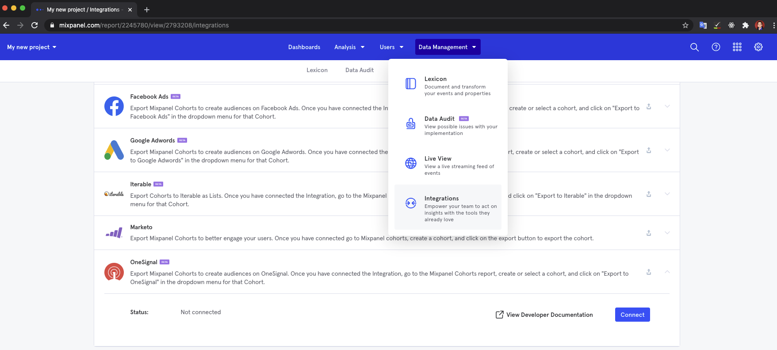The image size is (777, 350).
Task: Bookmark this page with the star icon
Action: (x=685, y=25)
